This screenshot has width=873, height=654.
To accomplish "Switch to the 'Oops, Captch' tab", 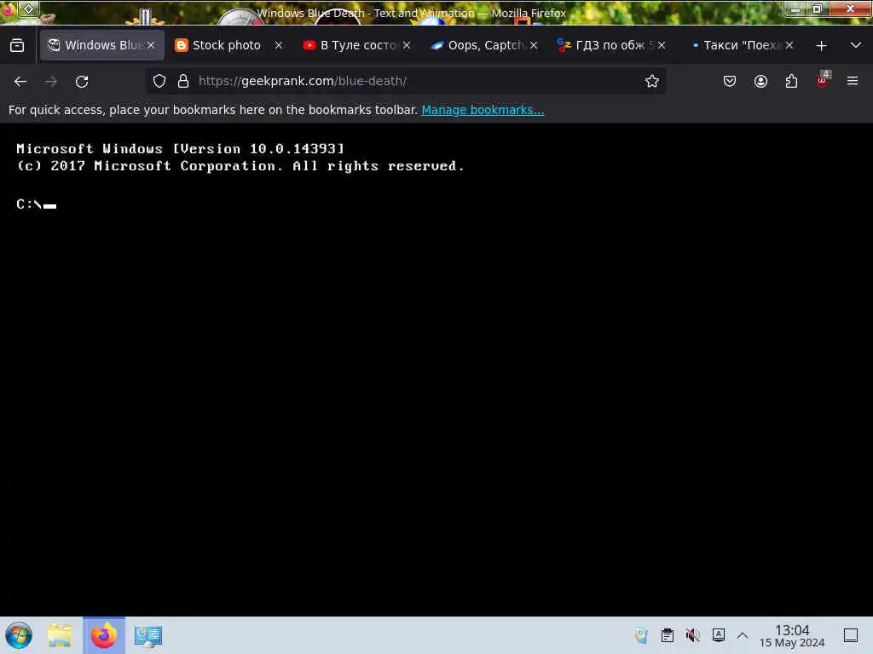I will click(485, 45).
